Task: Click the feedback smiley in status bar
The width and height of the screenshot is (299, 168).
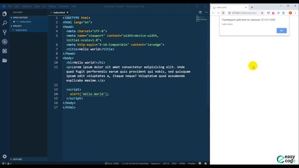Action: 199,163
